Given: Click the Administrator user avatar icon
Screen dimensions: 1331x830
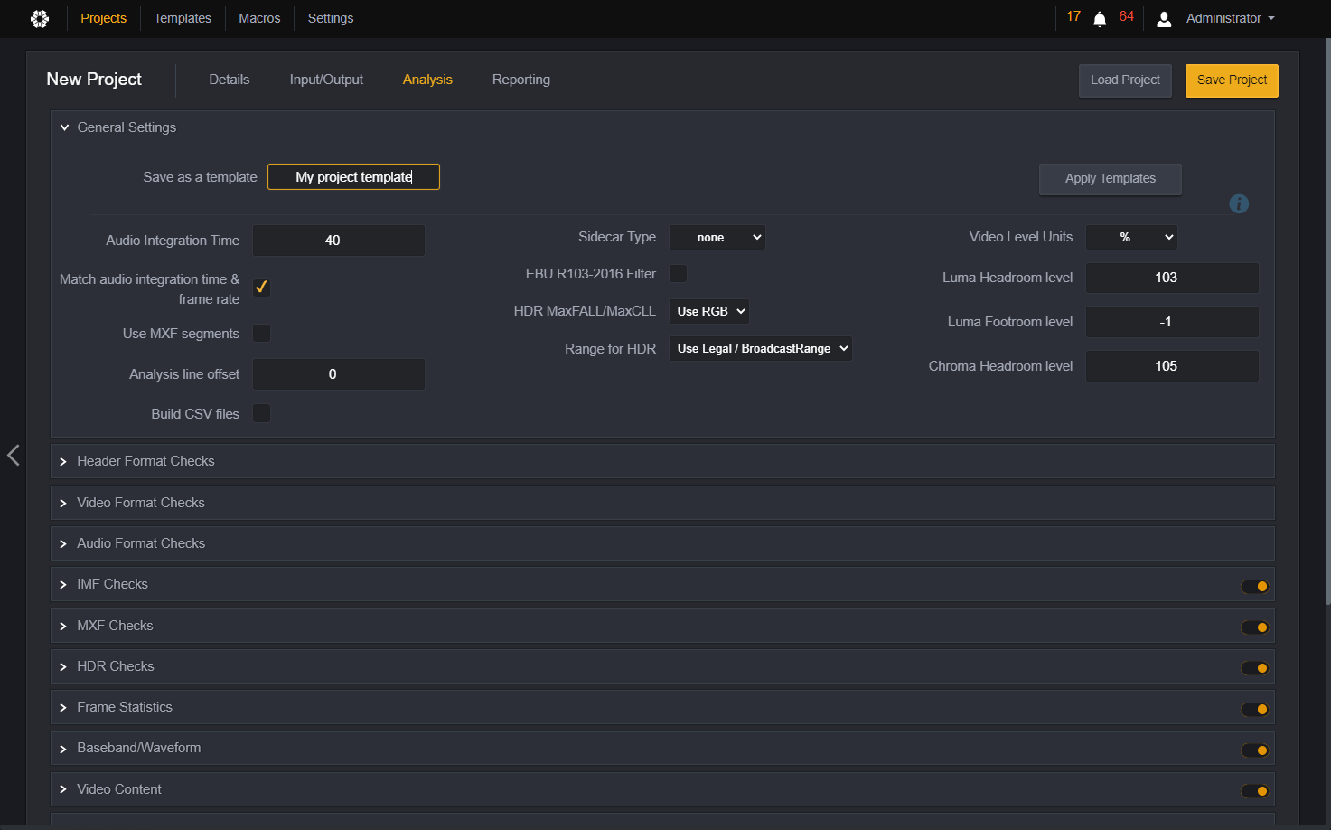Looking at the screenshot, I should tap(1164, 19).
